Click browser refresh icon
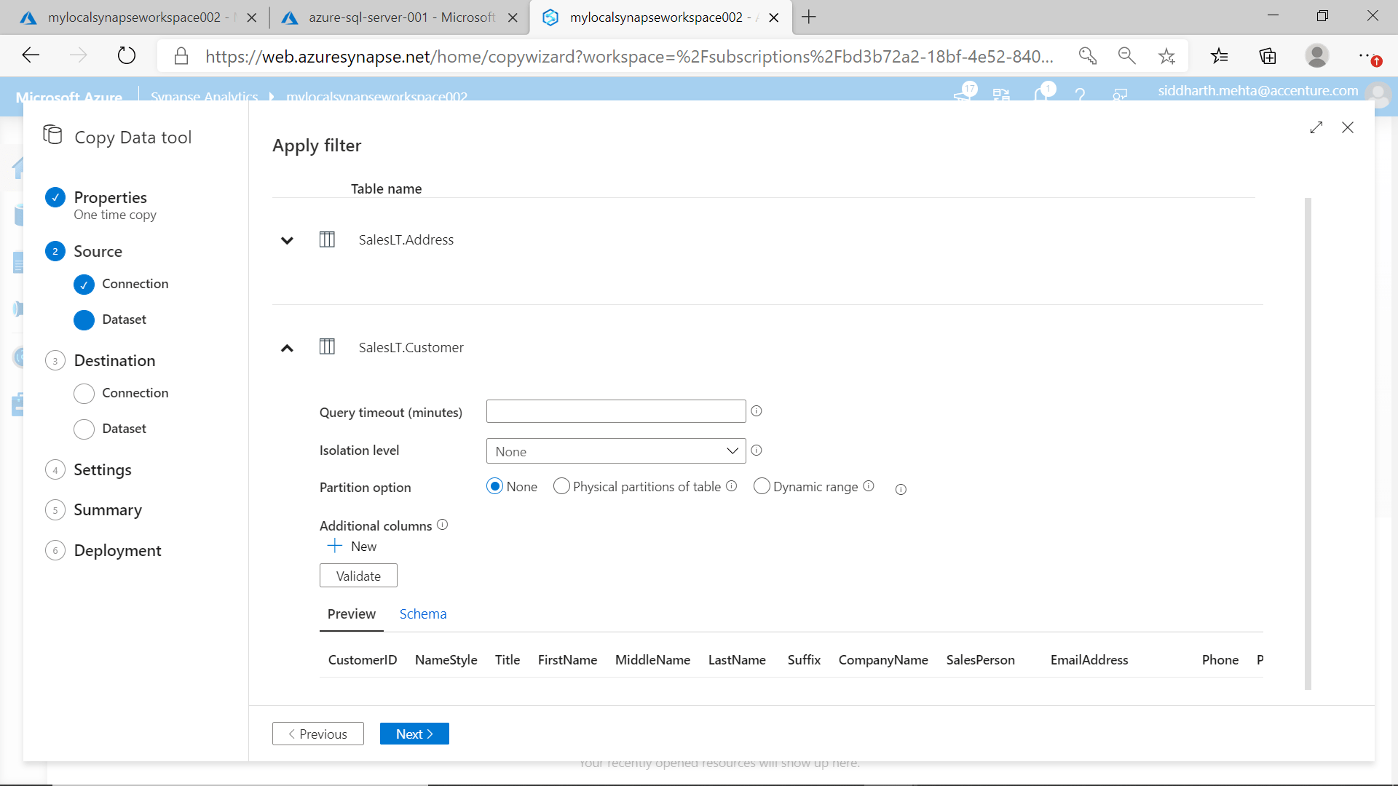1398x786 pixels. (127, 56)
